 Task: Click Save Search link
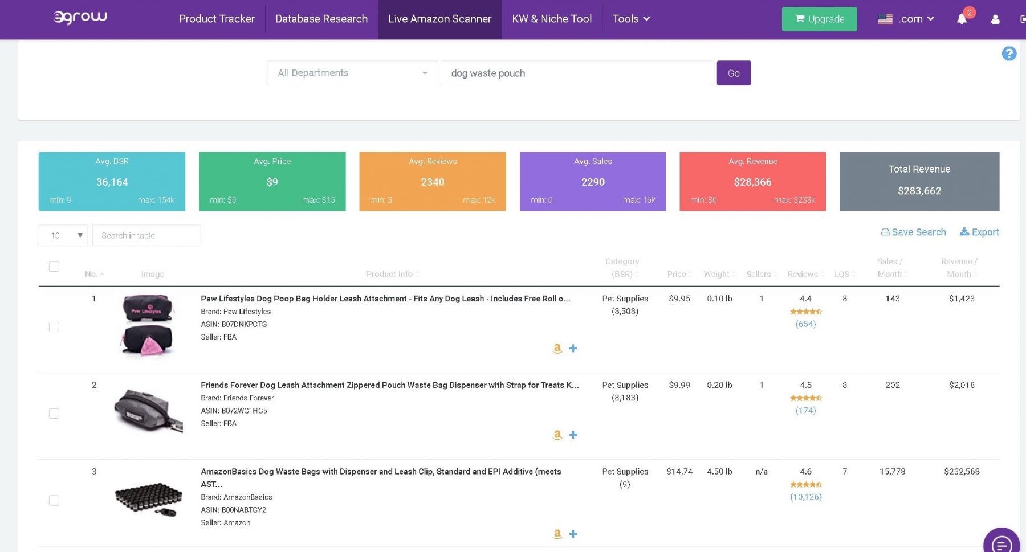(914, 232)
